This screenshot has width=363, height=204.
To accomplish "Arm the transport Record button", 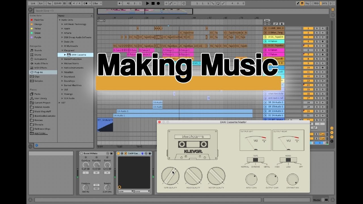I will (x=158, y=3).
